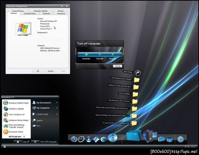Open the large blue folder dock icon
Screen dimensions: 199x155
134,135
